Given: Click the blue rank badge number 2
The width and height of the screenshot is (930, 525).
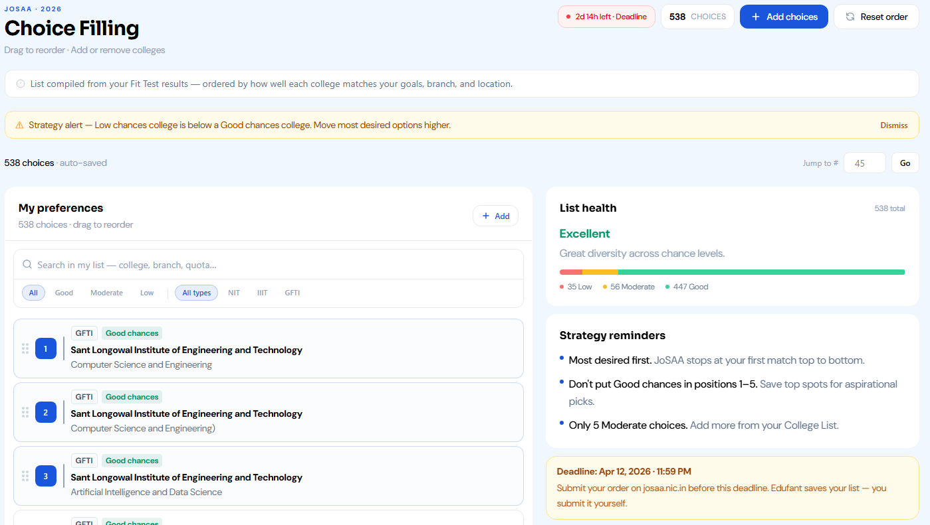Looking at the screenshot, I should 46,412.
